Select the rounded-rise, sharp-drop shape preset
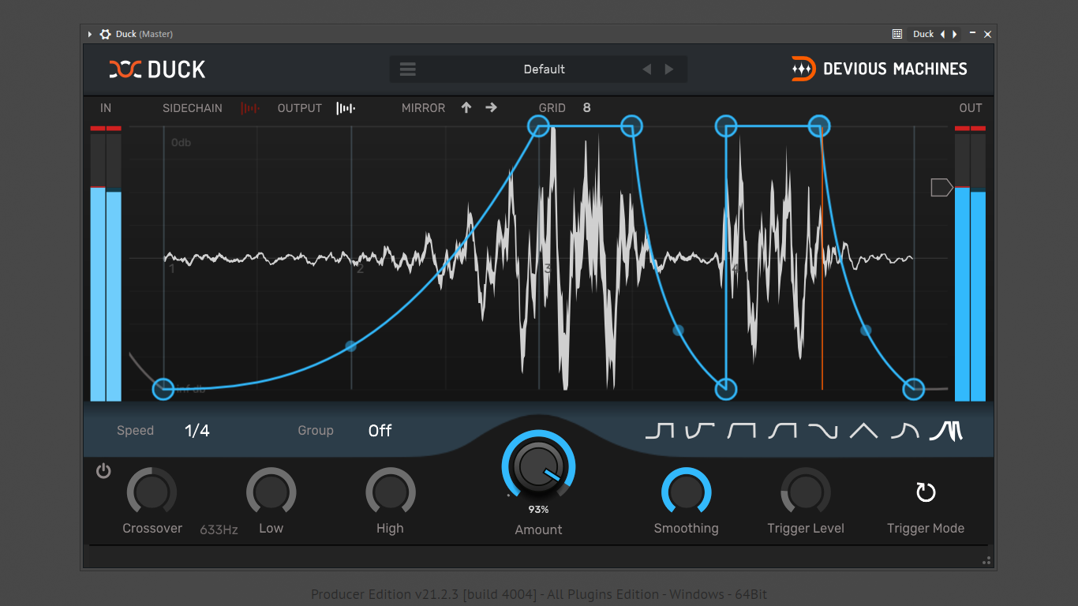This screenshot has width=1078, height=606. pos(782,431)
